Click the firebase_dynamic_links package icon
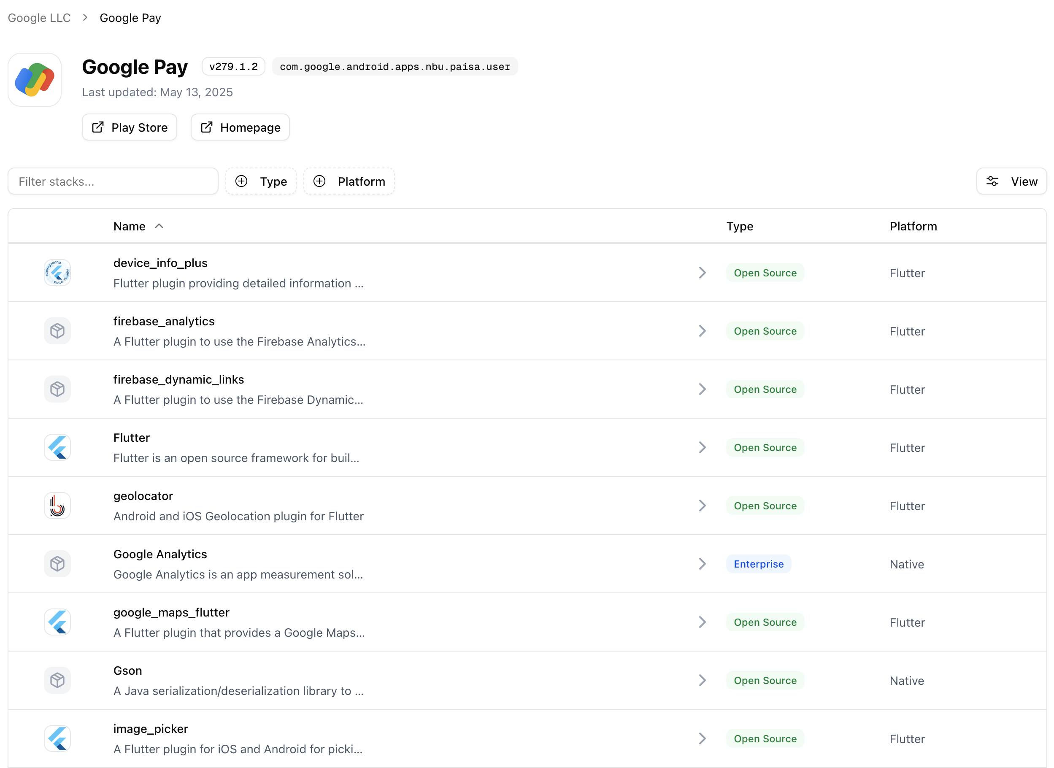Screen dimensions: 1054x768 click(57, 389)
